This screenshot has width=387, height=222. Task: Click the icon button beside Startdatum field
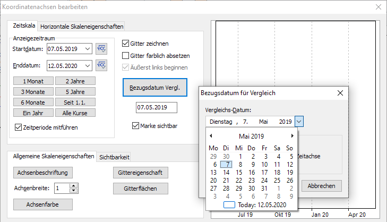[102, 49]
